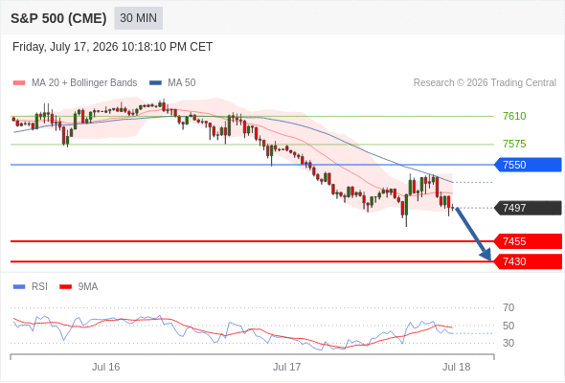
Task: Click the 30 MIN timeframe button
Action: pyautogui.click(x=138, y=18)
